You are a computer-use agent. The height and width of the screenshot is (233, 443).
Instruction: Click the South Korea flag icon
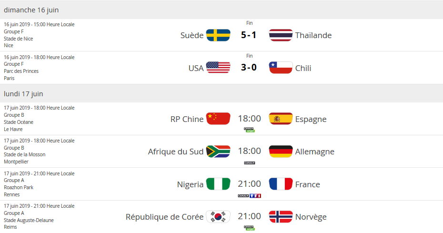coord(218,217)
